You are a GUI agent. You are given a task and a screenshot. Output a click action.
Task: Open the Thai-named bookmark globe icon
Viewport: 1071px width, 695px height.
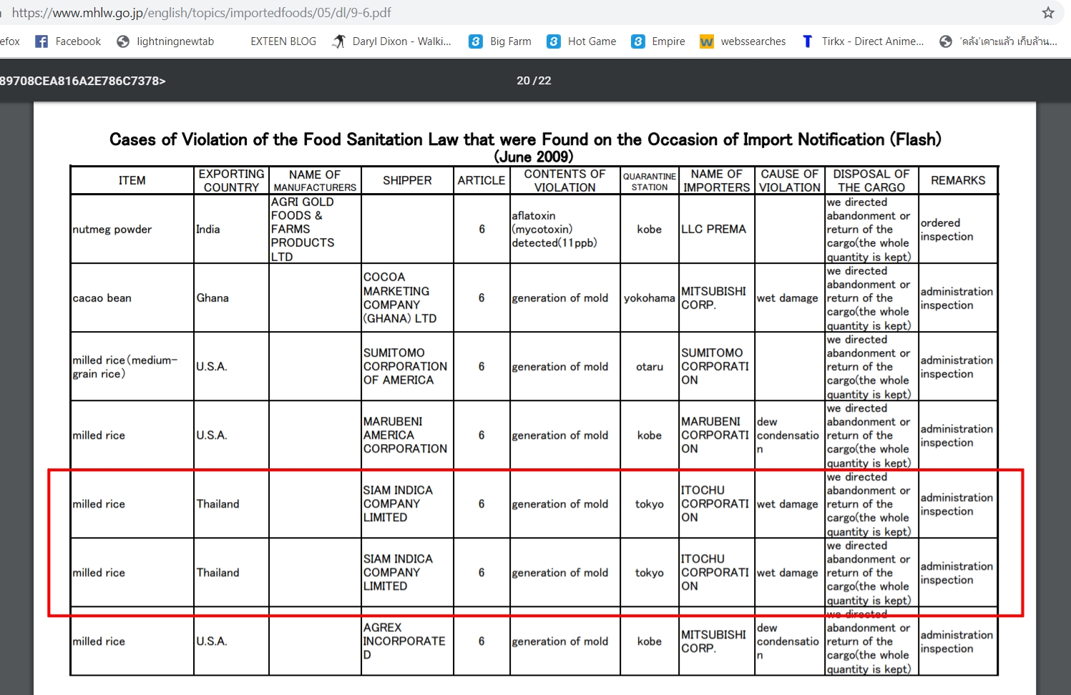(x=946, y=41)
